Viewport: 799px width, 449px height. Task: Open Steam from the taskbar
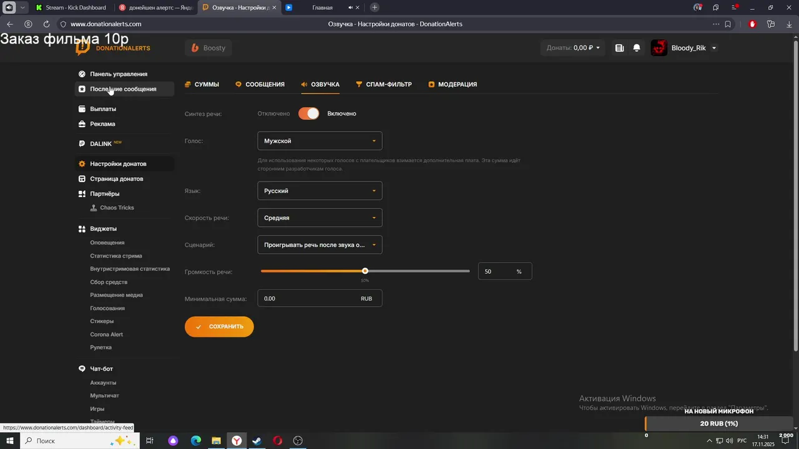point(257,441)
